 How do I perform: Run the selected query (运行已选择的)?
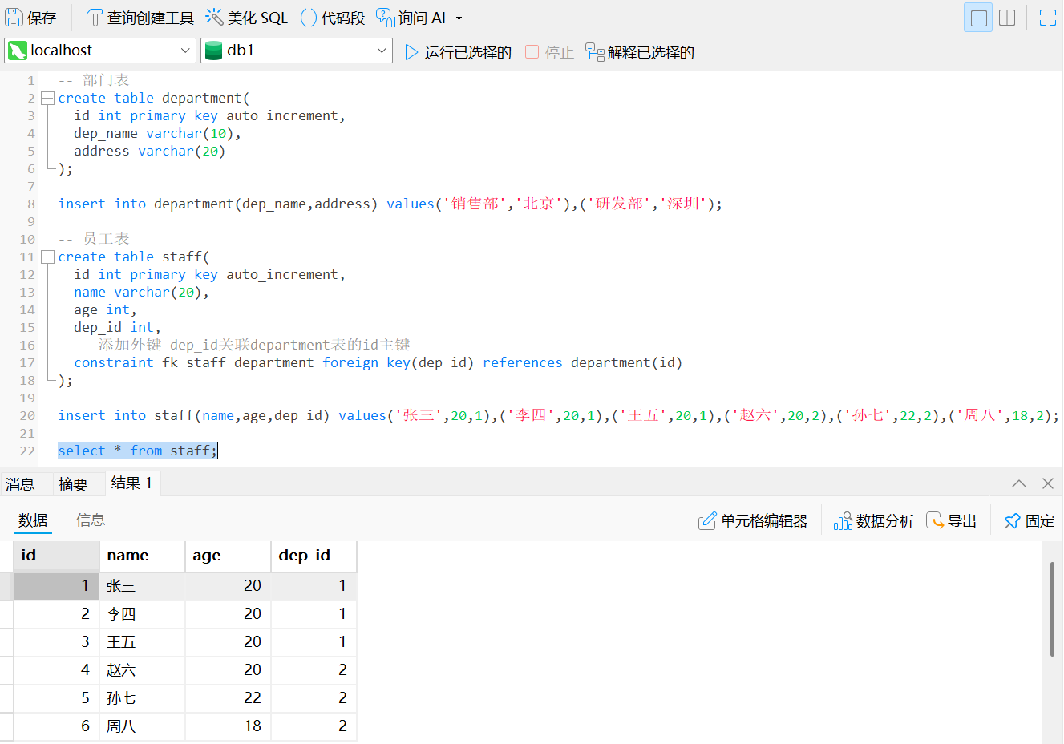point(458,52)
